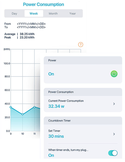Open Set Timer chevron arrow
This screenshot has height=162, width=125.
click(x=114, y=134)
